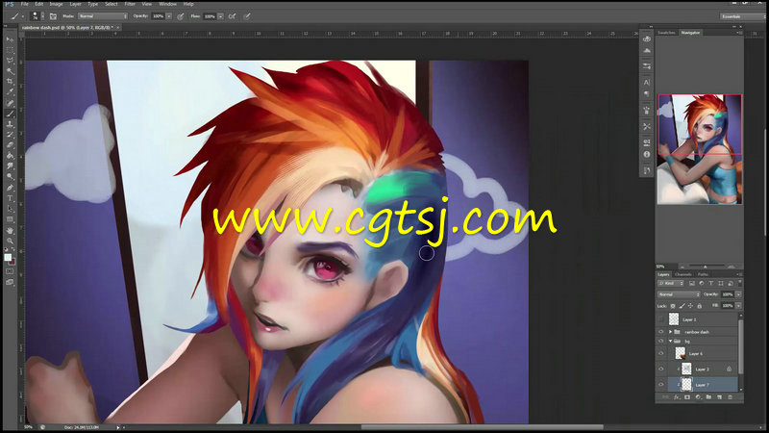Open brush Mode dropdown

coord(103,16)
